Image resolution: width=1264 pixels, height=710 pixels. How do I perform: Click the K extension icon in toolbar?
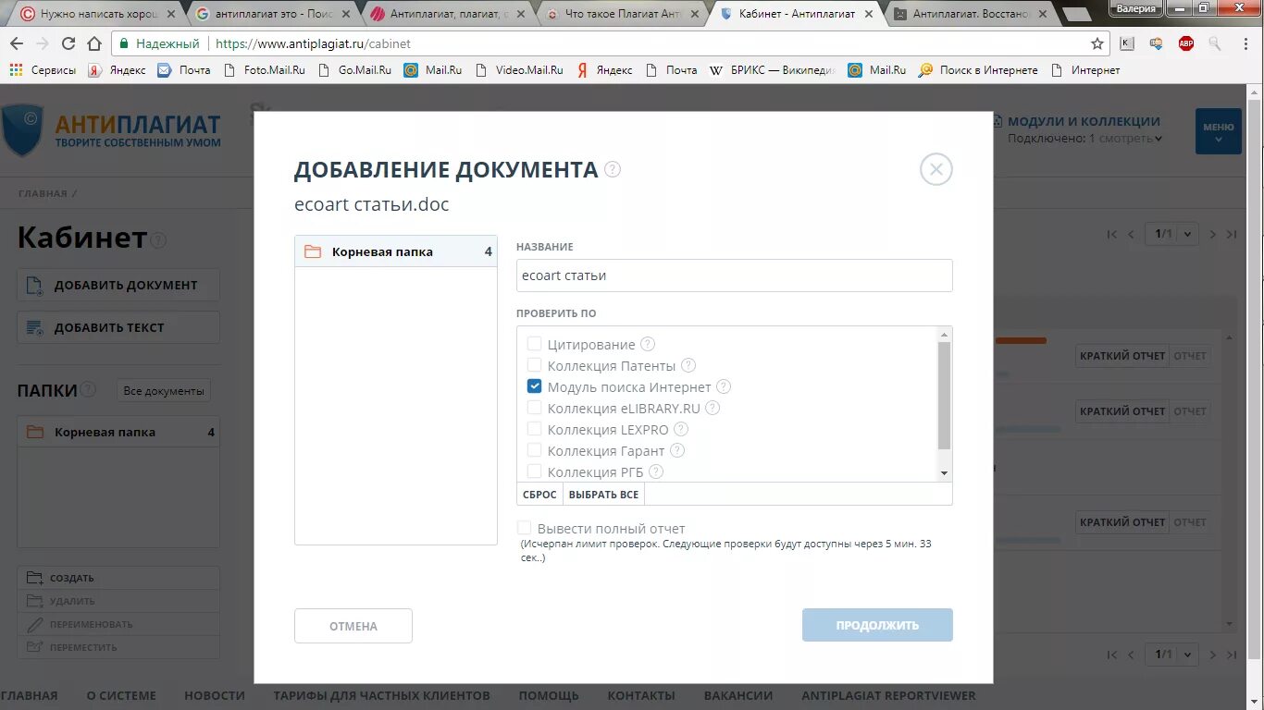point(1126,43)
